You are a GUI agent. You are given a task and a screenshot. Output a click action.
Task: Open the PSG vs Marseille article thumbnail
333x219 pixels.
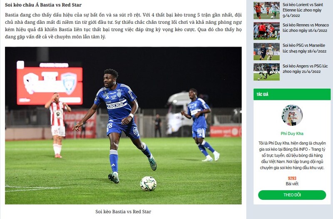[x=266, y=52]
